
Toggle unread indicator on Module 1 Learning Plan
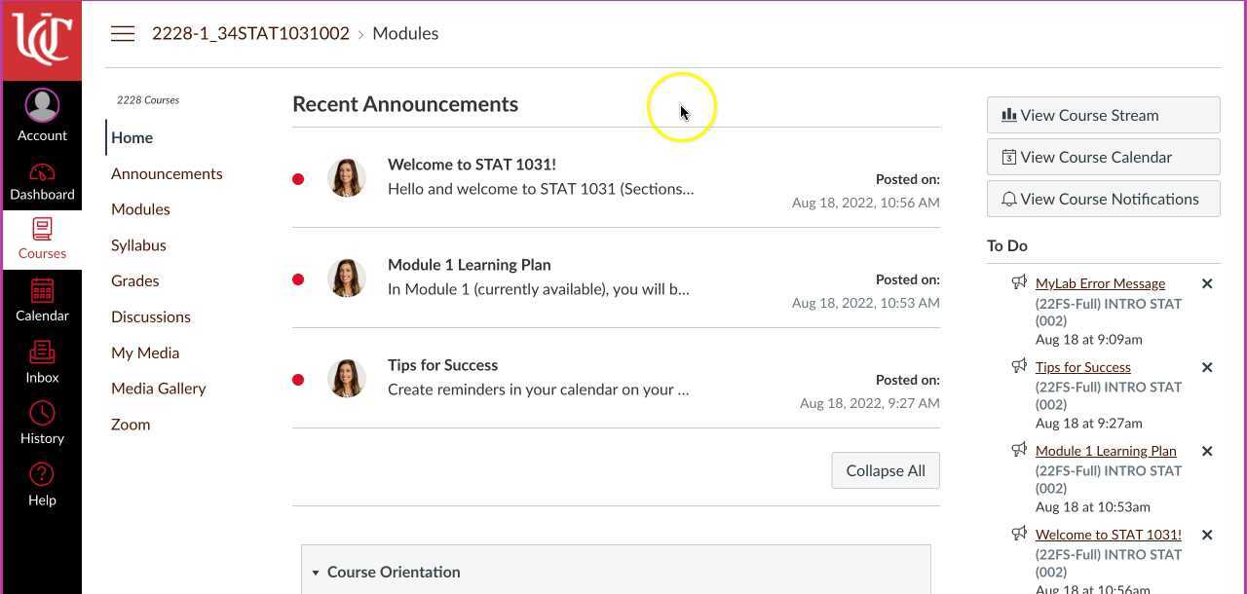click(x=298, y=278)
